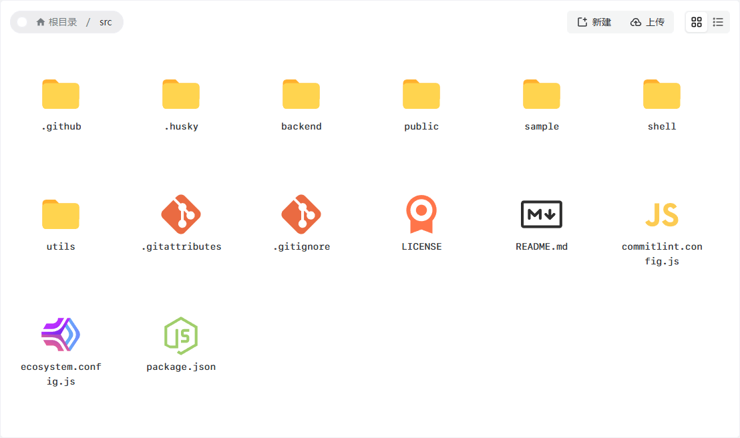The image size is (740, 438).
Task: Click the circle at breadcrumb start
Action: click(22, 22)
